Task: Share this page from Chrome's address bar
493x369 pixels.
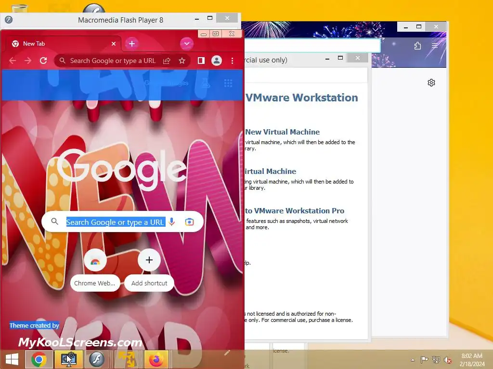Action: pos(167,61)
